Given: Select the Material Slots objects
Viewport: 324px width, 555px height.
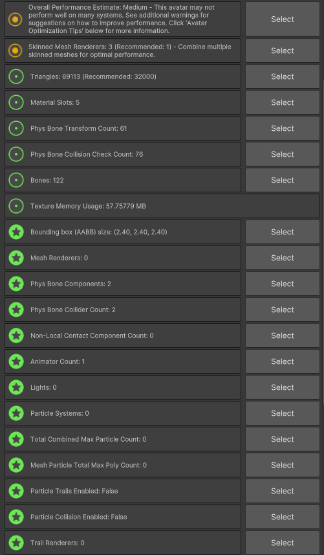Looking at the screenshot, I should tap(283, 102).
